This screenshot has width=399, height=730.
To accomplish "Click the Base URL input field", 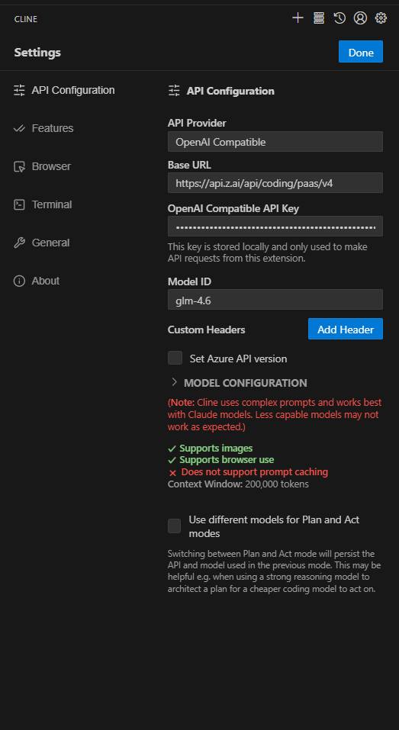I will [275, 183].
